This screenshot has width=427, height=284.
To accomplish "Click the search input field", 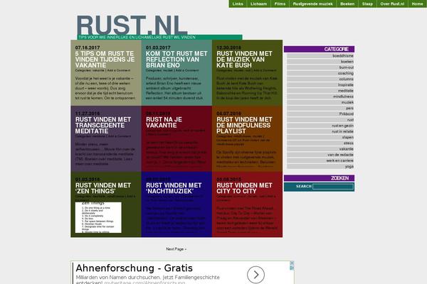I will tap(333, 187).
